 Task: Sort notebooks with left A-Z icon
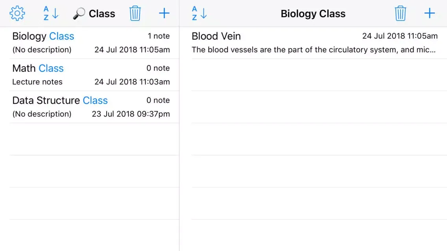click(x=51, y=13)
